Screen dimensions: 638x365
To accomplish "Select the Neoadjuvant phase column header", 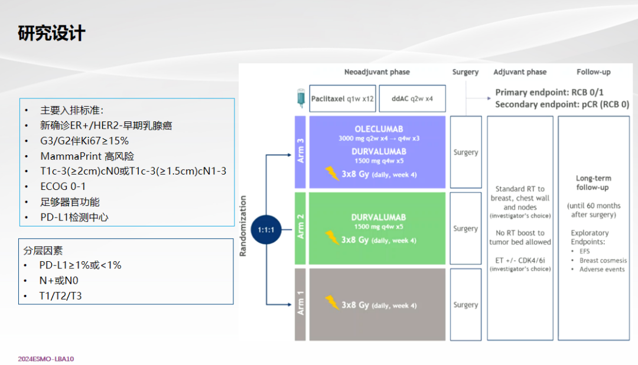I will 377,72.
